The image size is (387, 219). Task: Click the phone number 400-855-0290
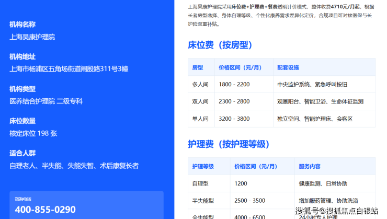point(45,210)
